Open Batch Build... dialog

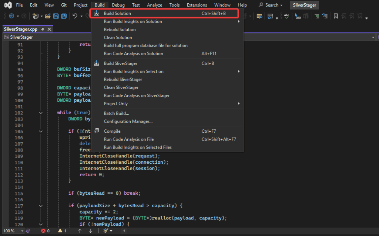(x=167, y=114)
